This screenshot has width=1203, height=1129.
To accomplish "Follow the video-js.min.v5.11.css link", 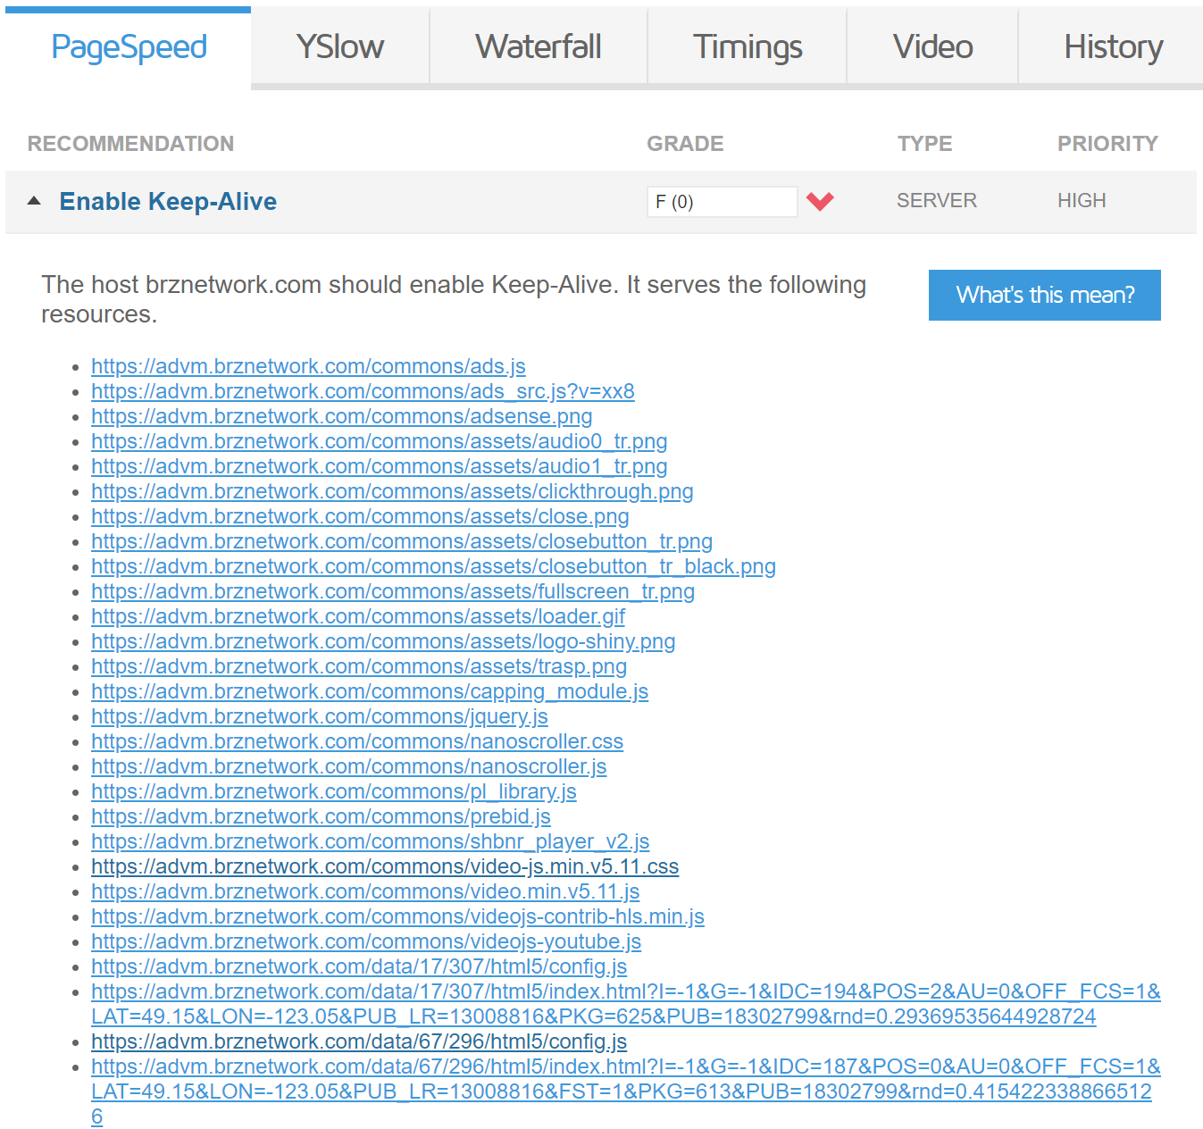I will [384, 866].
